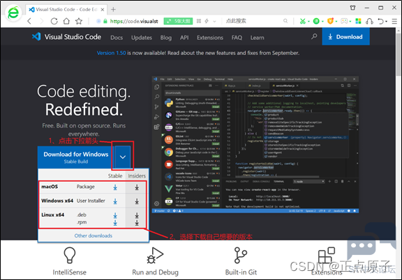
Task: Click the Run and Debug label
Action: coord(155,272)
